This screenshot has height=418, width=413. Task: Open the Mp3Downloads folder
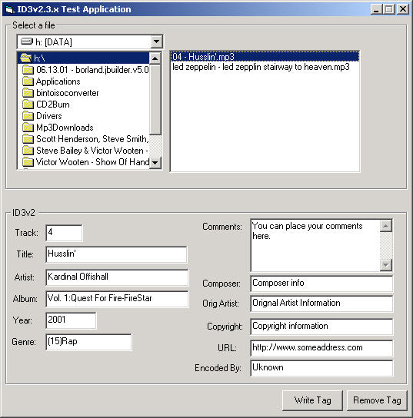point(65,128)
